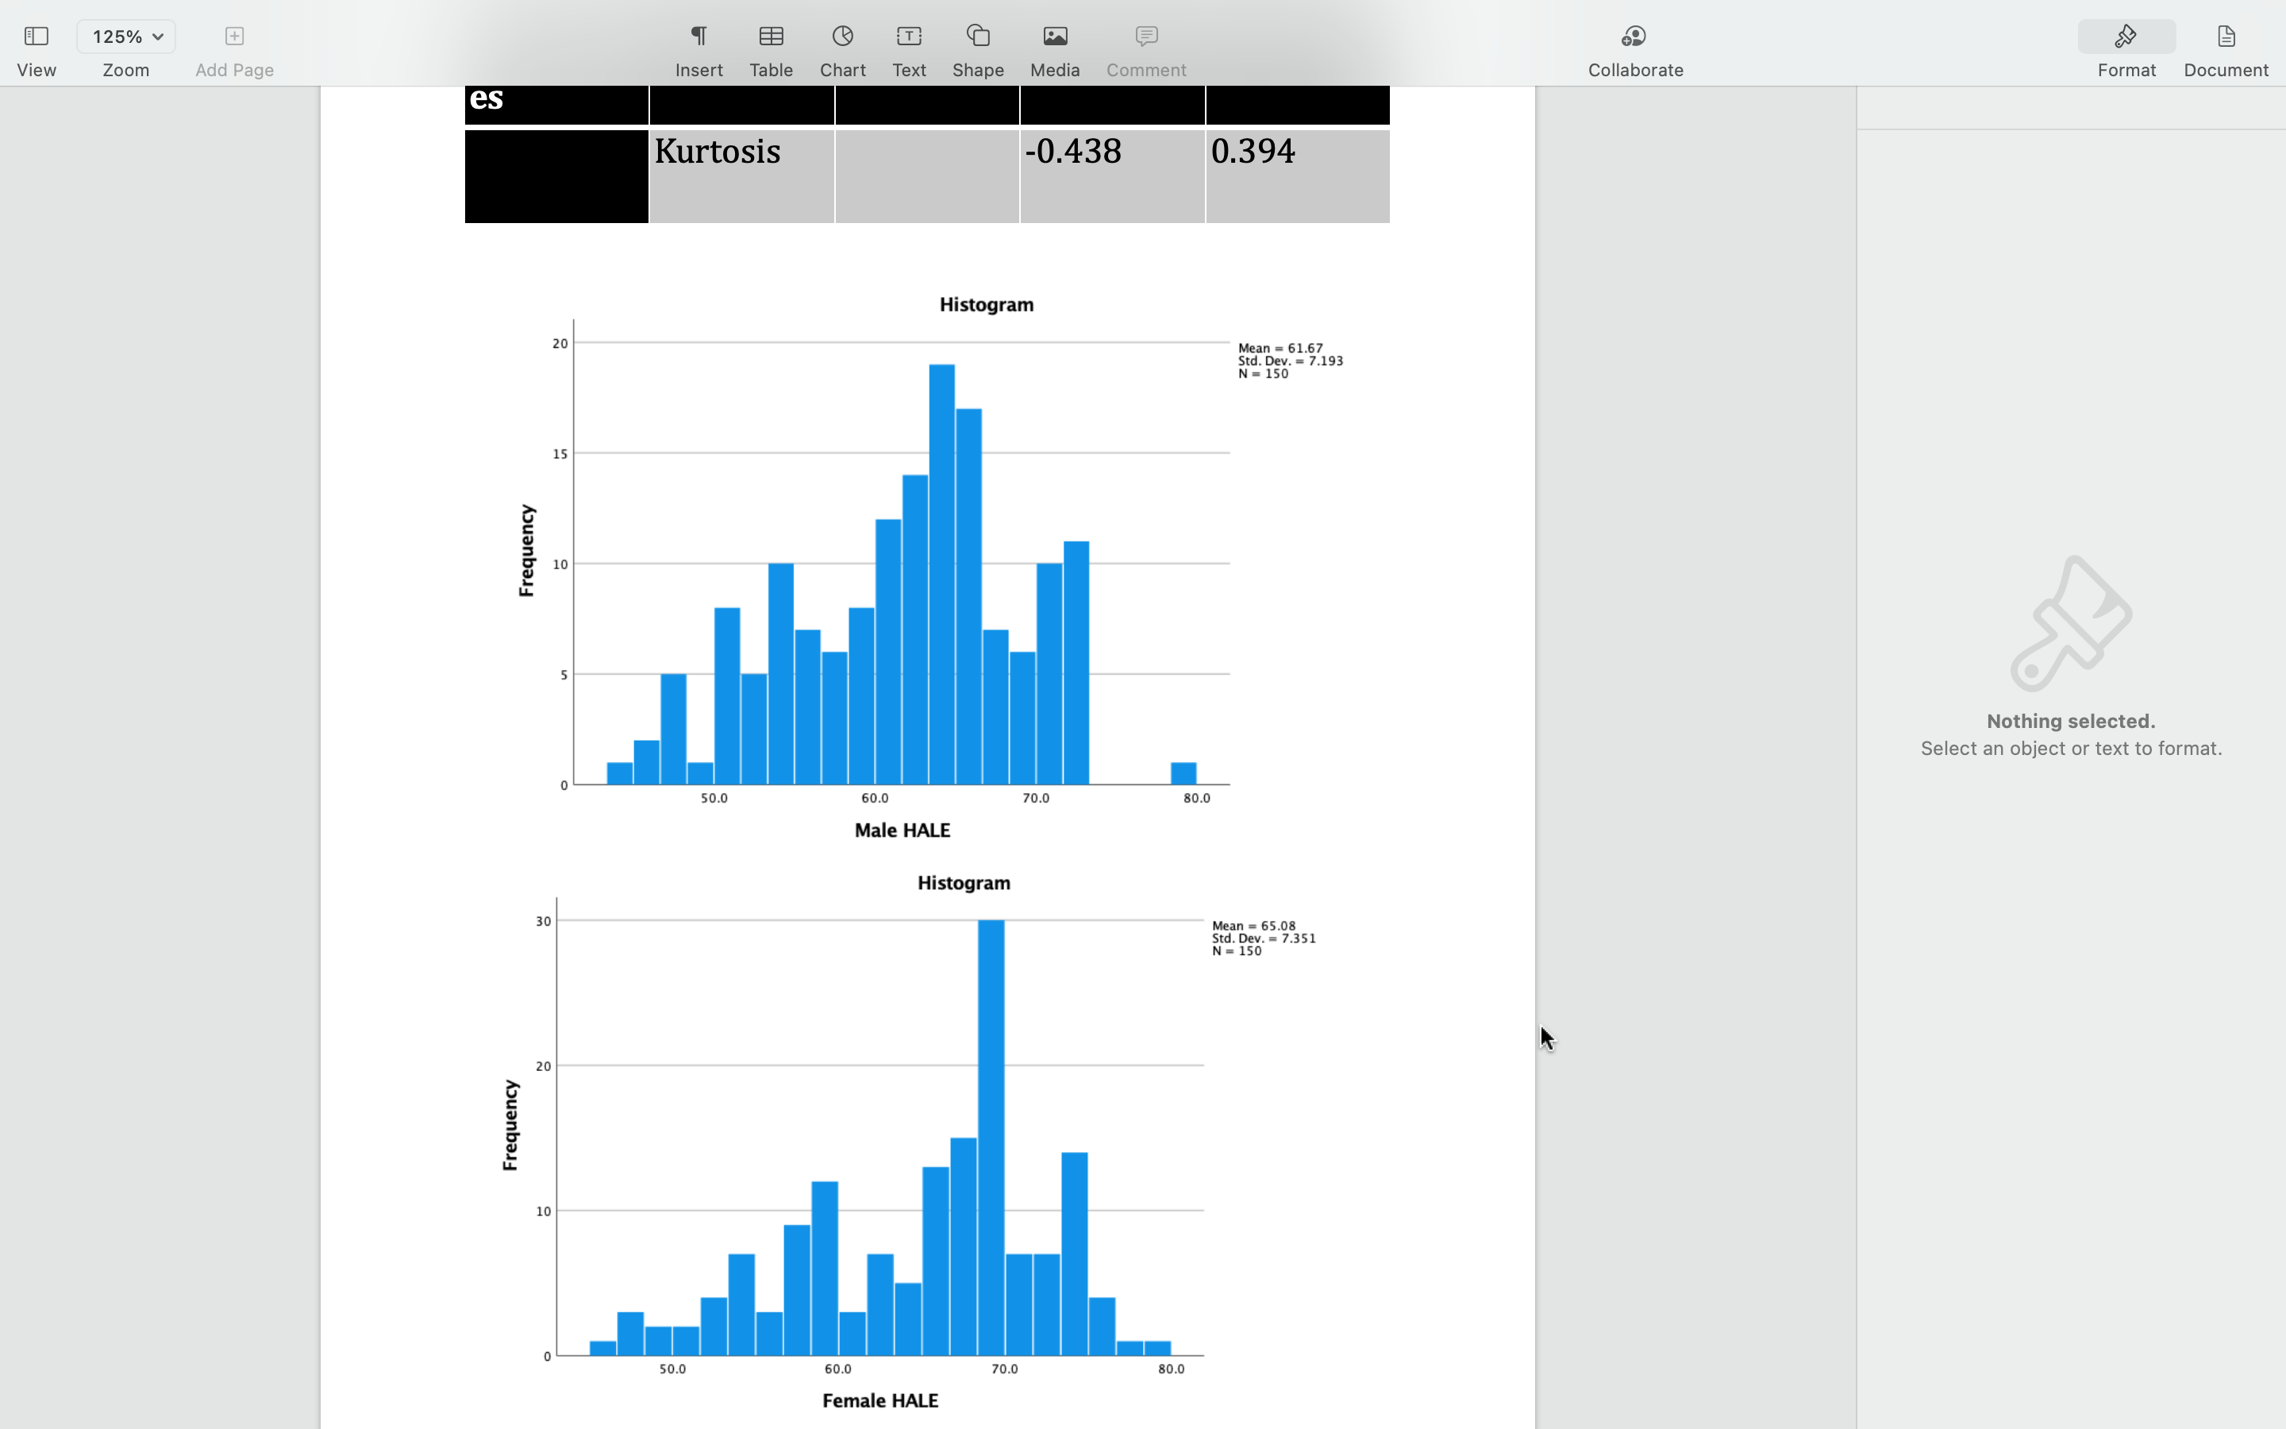This screenshot has height=1429, width=2286.
Task: Open the Shape picker
Action: [x=978, y=36]
